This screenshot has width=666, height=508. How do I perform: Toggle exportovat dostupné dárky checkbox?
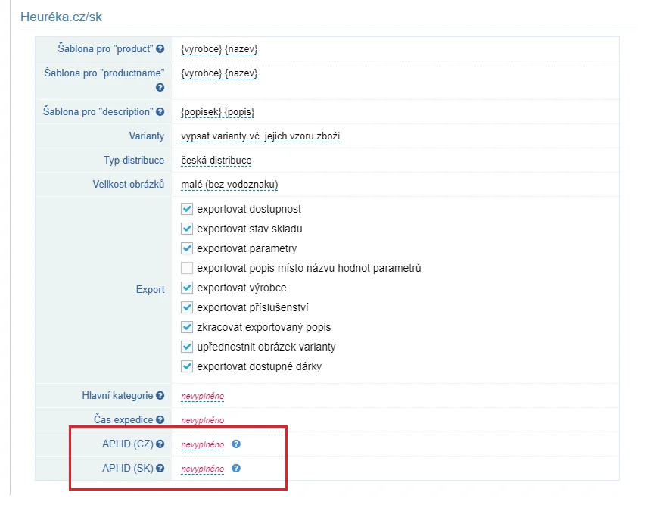point(187,366)
